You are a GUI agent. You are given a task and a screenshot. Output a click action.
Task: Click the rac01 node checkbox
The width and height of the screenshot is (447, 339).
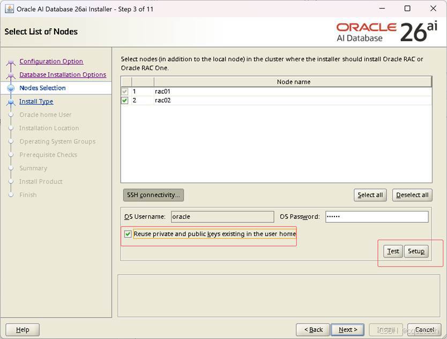124,92
